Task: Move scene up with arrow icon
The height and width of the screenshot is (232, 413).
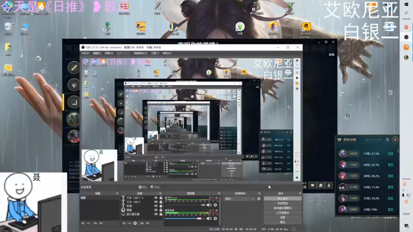Action: coord(95,223)
